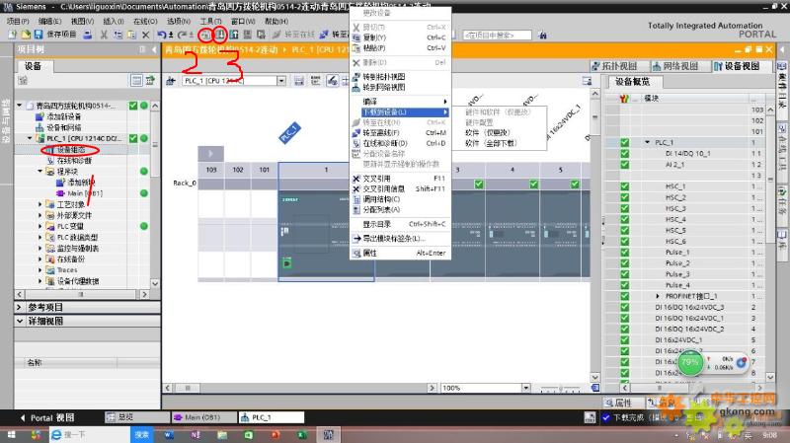
Task: Collapse the PLC_1 node in the project tree
Action: click(30, 138)
